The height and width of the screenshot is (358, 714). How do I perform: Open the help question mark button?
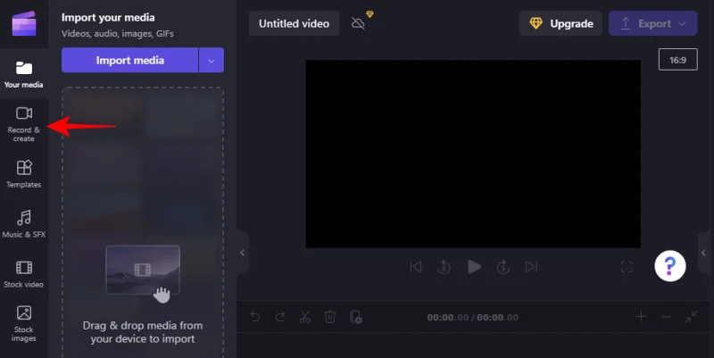pos(670,266)
